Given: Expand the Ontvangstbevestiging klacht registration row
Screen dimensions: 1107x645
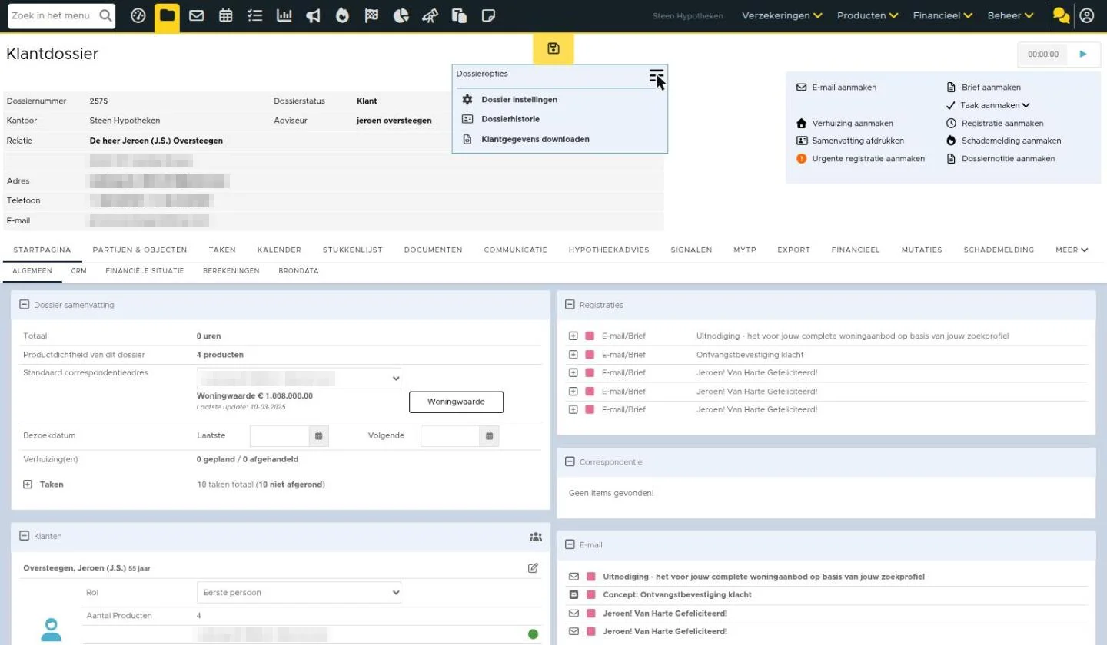Looking at the screenshot, I should [x=573, y=355].
